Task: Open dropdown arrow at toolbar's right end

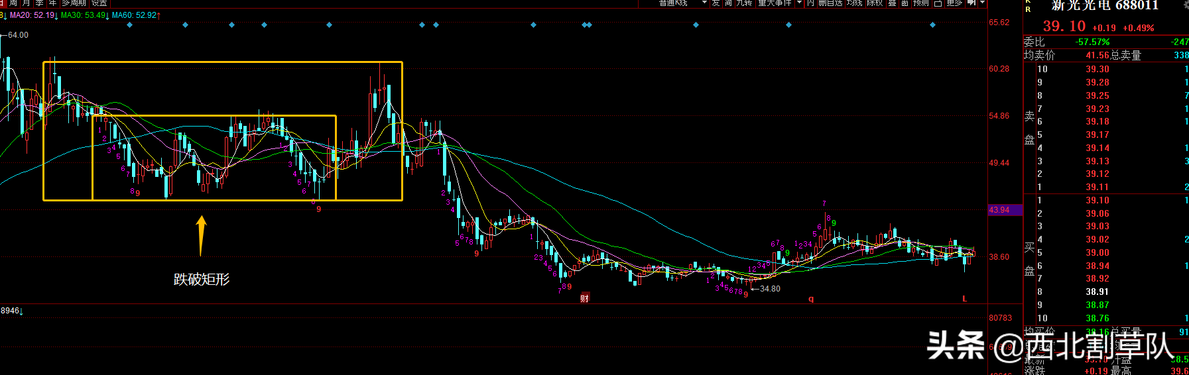Action: pos(983,3)
